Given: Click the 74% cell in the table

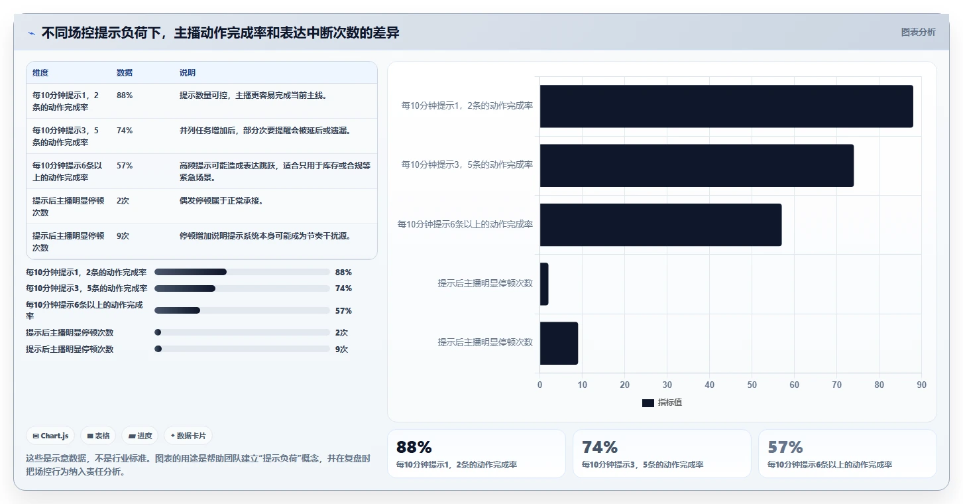Looking at the screenshot, I should point(125,131).
